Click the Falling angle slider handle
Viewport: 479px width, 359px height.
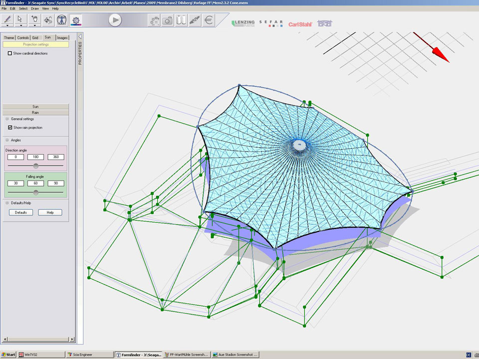[x=35, y=192]
